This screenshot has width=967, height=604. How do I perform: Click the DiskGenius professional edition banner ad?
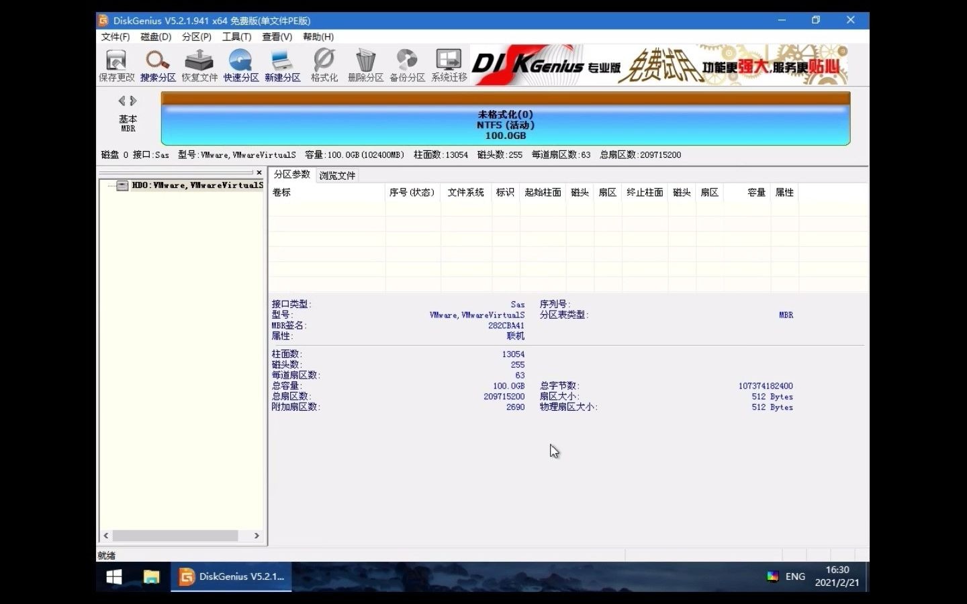(659, 65)
